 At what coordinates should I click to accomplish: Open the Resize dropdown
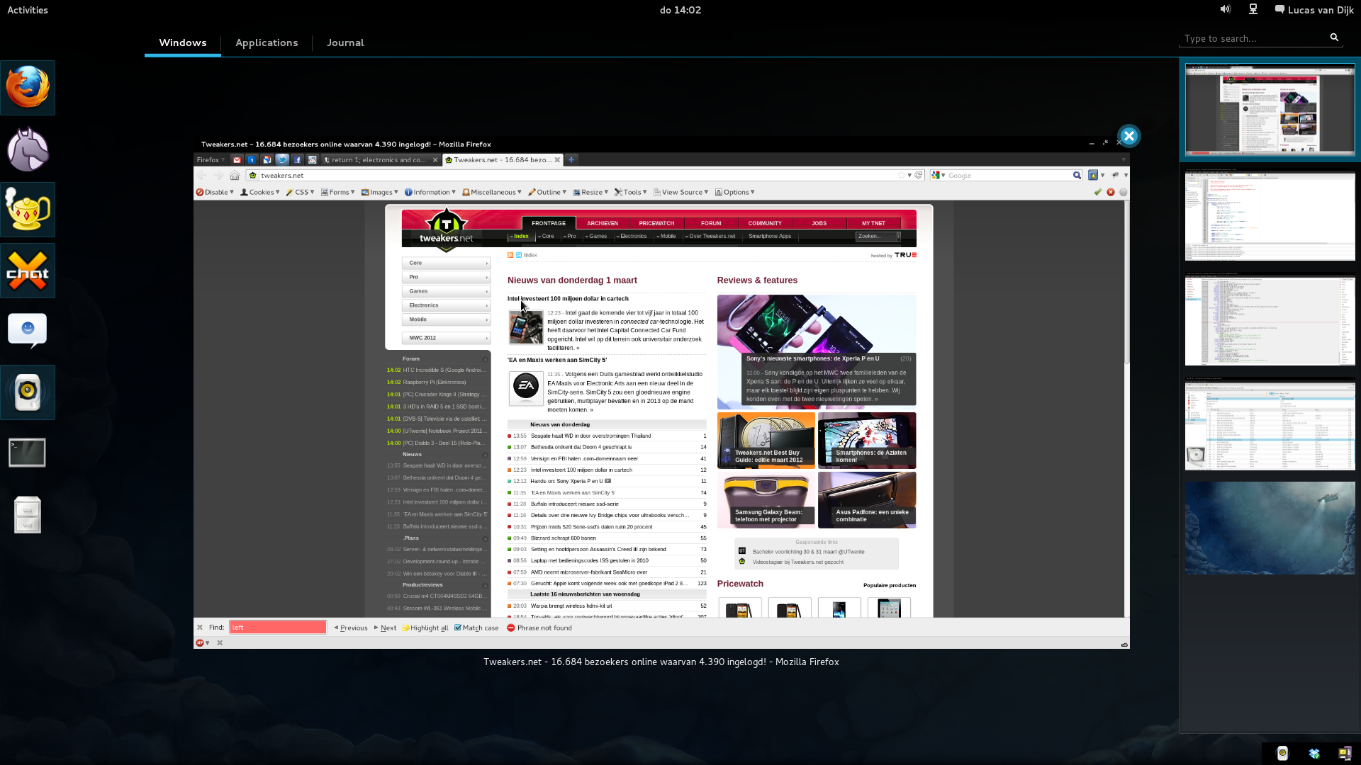(x=590, y=192)
